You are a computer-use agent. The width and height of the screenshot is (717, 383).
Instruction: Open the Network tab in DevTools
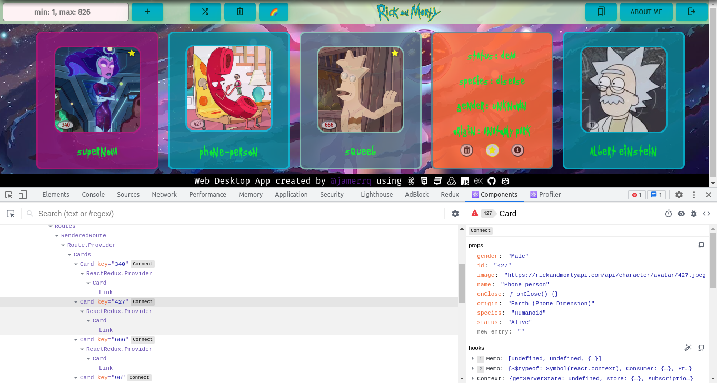point(164,195)
